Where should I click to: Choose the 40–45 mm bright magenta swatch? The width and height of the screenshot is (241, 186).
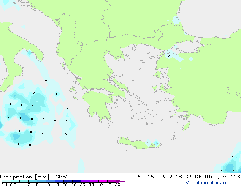(x=103, y=181)
